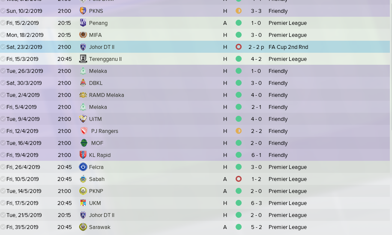Click the PKNS club crest icon
The height and width of the screenshot is (235, 392).
(x=83, y=11)
